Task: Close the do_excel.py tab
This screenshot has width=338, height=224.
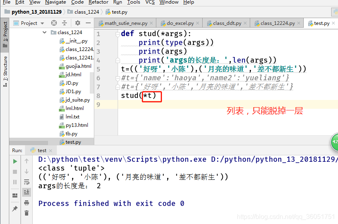Action: pos(197,23)
